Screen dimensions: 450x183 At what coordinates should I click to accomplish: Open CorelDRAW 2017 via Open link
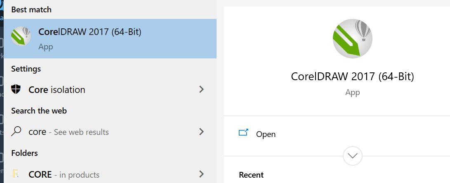(266, 134)
